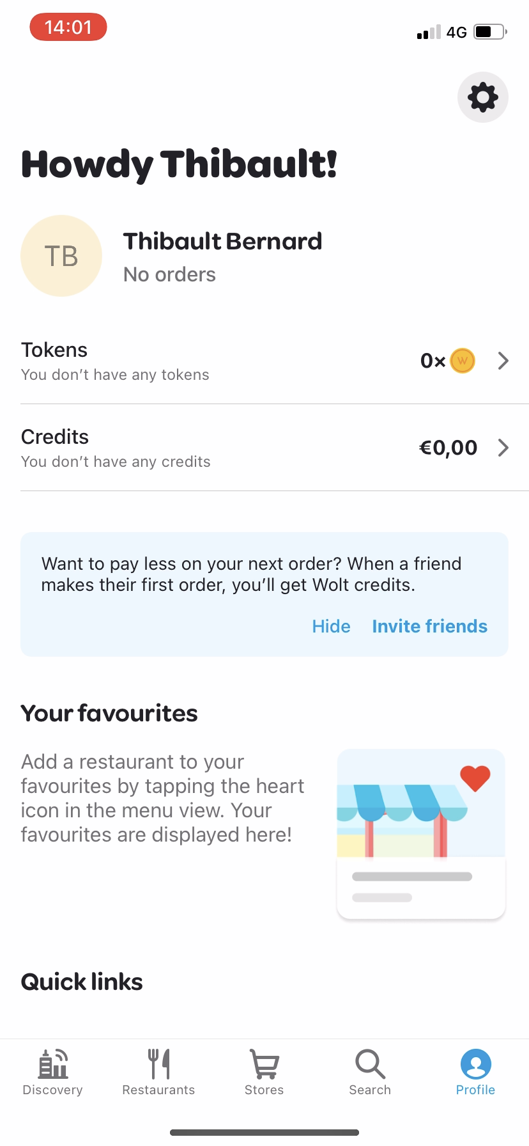
Task: Expand the Tokens row chevron
Action: point(503,361)
